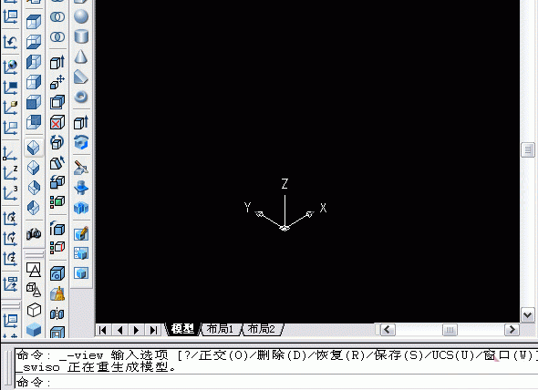Click the 命令: command line input
Image resolution: width=538 pixels, height=390 pixels.
(x=276, y=382)
